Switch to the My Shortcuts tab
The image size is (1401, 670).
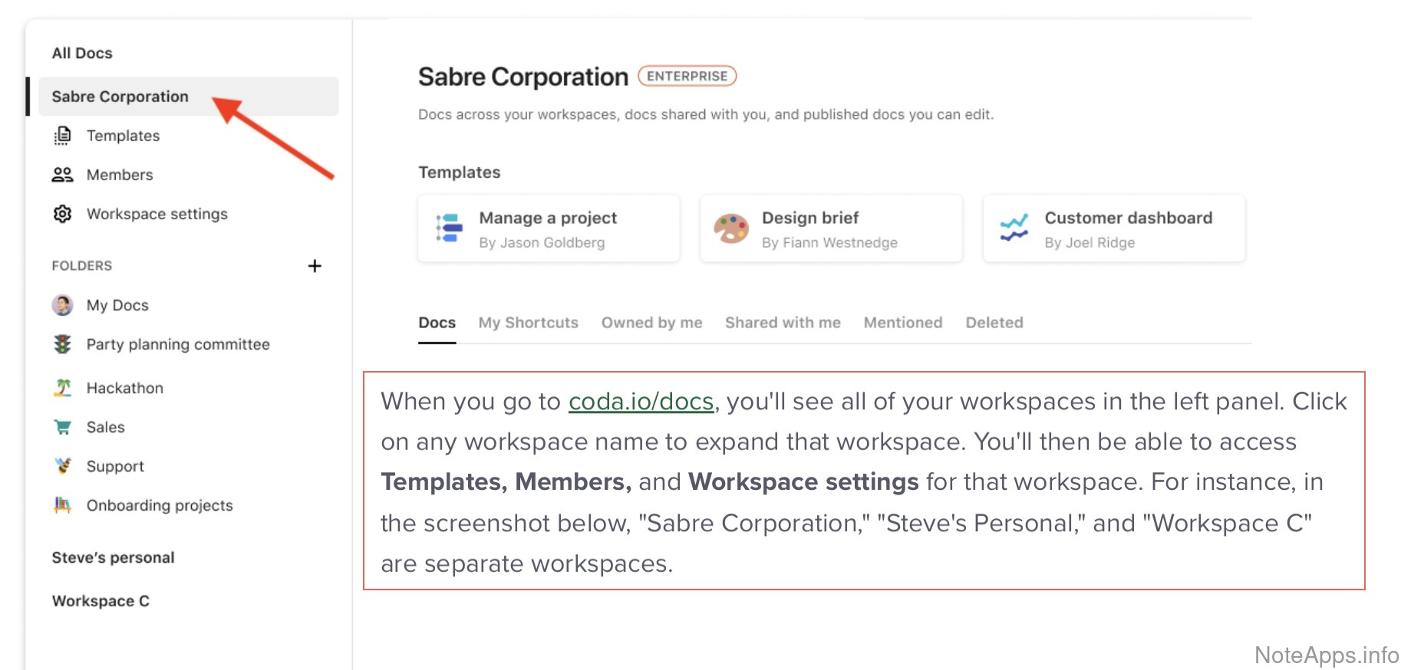pyautogui.click(x=528, y=323)
